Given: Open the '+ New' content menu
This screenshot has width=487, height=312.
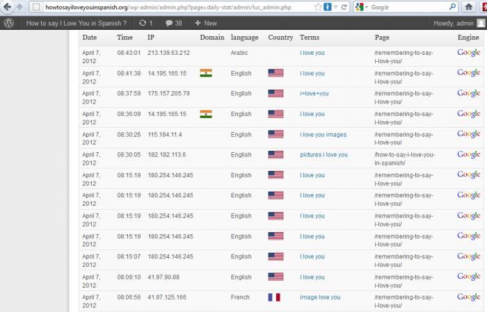Looking at the screenshot, I should pyautogui.click(x=206, y=23).
